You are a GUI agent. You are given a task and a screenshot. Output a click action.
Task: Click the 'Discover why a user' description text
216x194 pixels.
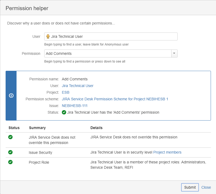[x=61, y=23]
